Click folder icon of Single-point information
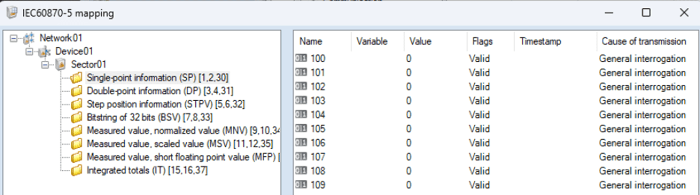 pyautogui.click(x=77, y=78)
